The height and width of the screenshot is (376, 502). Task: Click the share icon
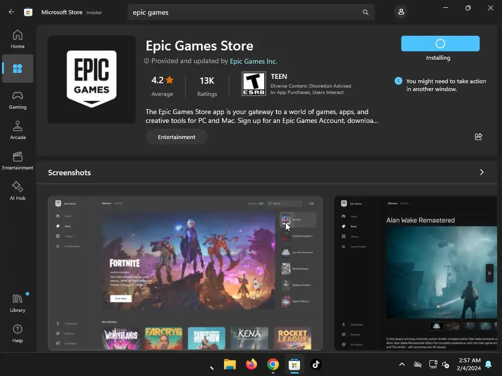point(478,137)
